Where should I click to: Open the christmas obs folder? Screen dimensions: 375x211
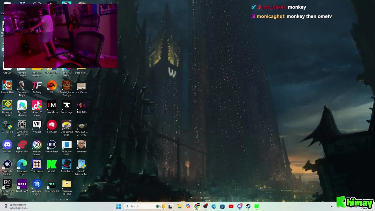(x=67, y=187)
